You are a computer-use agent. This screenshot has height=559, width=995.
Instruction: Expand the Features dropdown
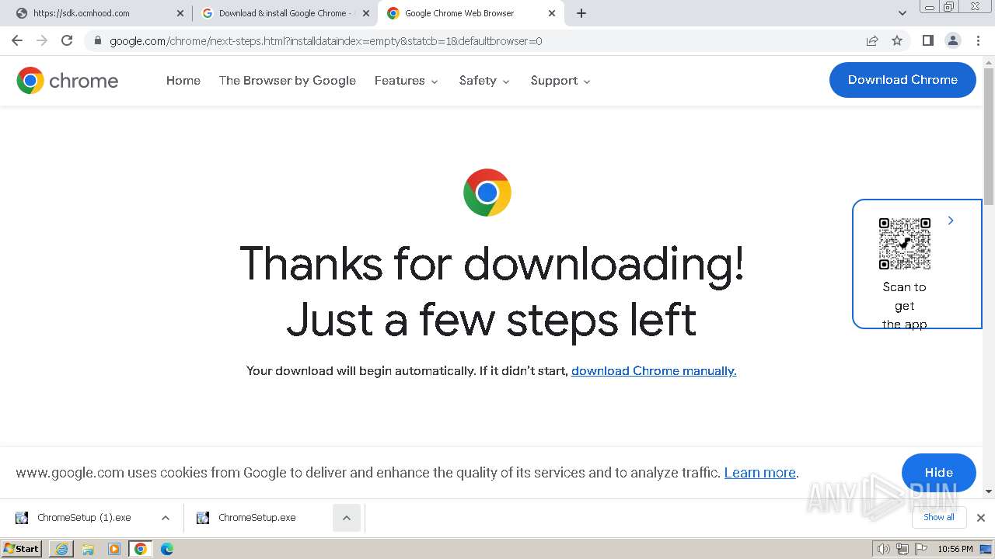tap(407, 81)
